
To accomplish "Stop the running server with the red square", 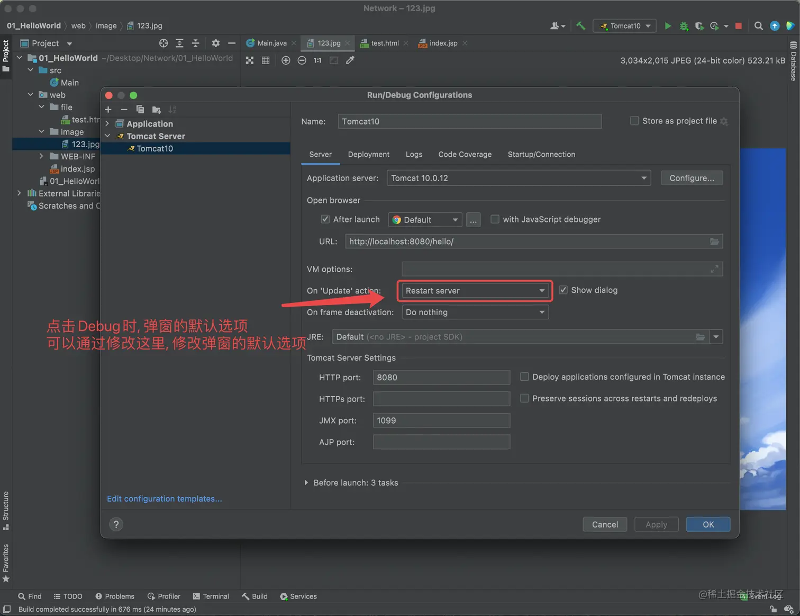I will click(739, 26).
